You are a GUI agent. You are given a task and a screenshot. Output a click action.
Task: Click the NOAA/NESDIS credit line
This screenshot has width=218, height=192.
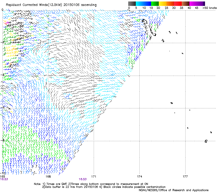point(174,190)
